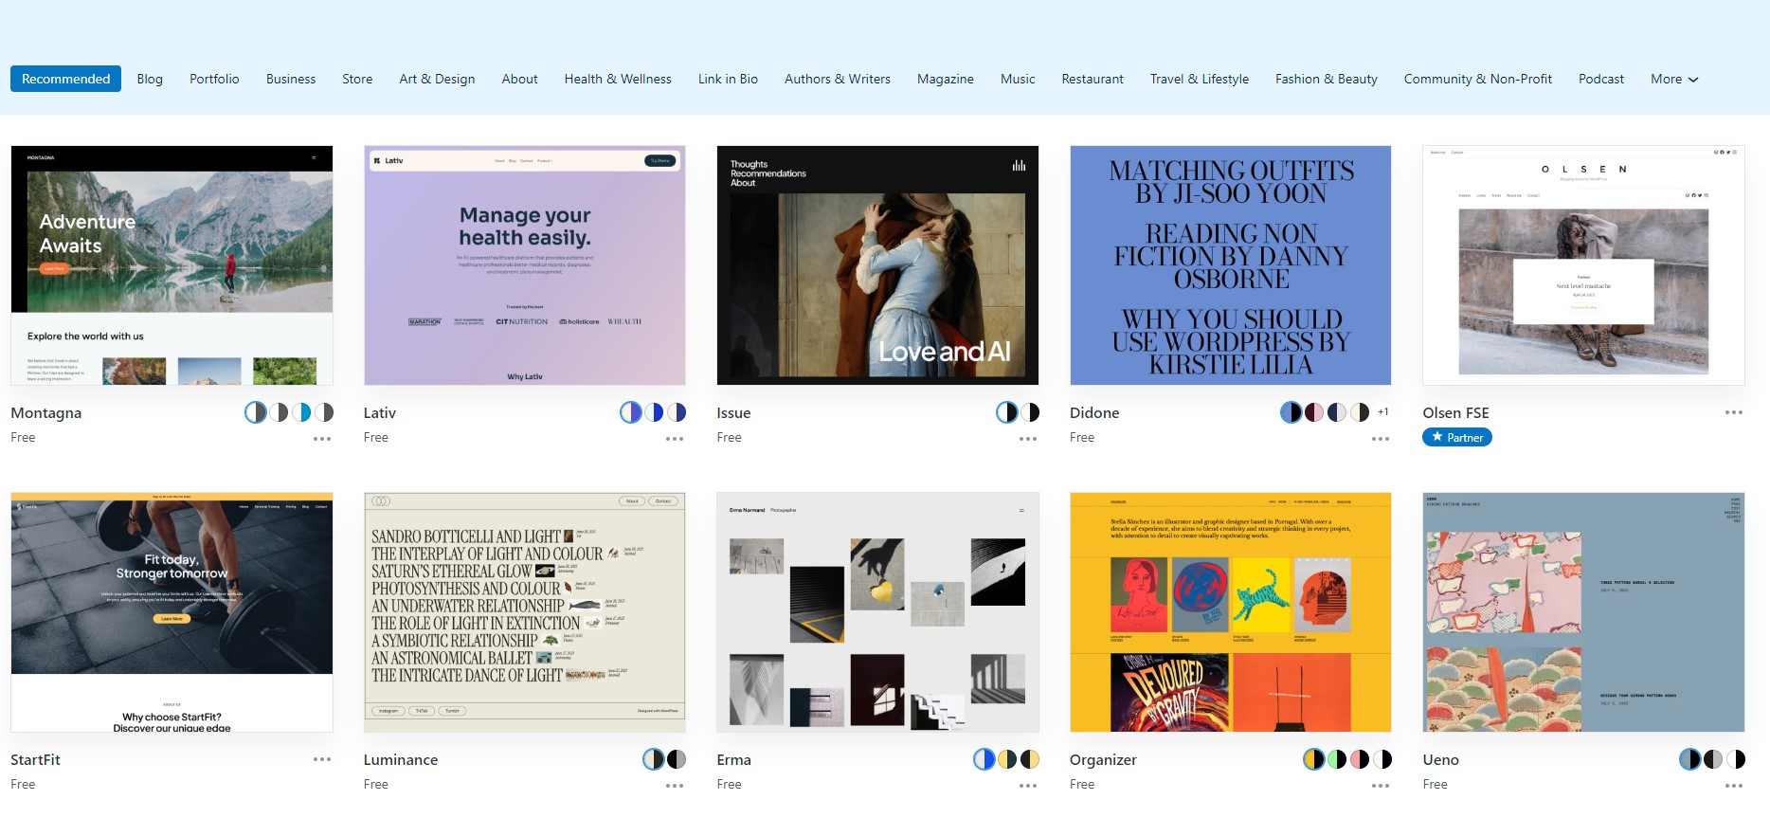Image resolution: width=1770 pixels, height=818 pixels.
Task: Open the Luminance theme preview thumbnail
Action: click(525, 612)
